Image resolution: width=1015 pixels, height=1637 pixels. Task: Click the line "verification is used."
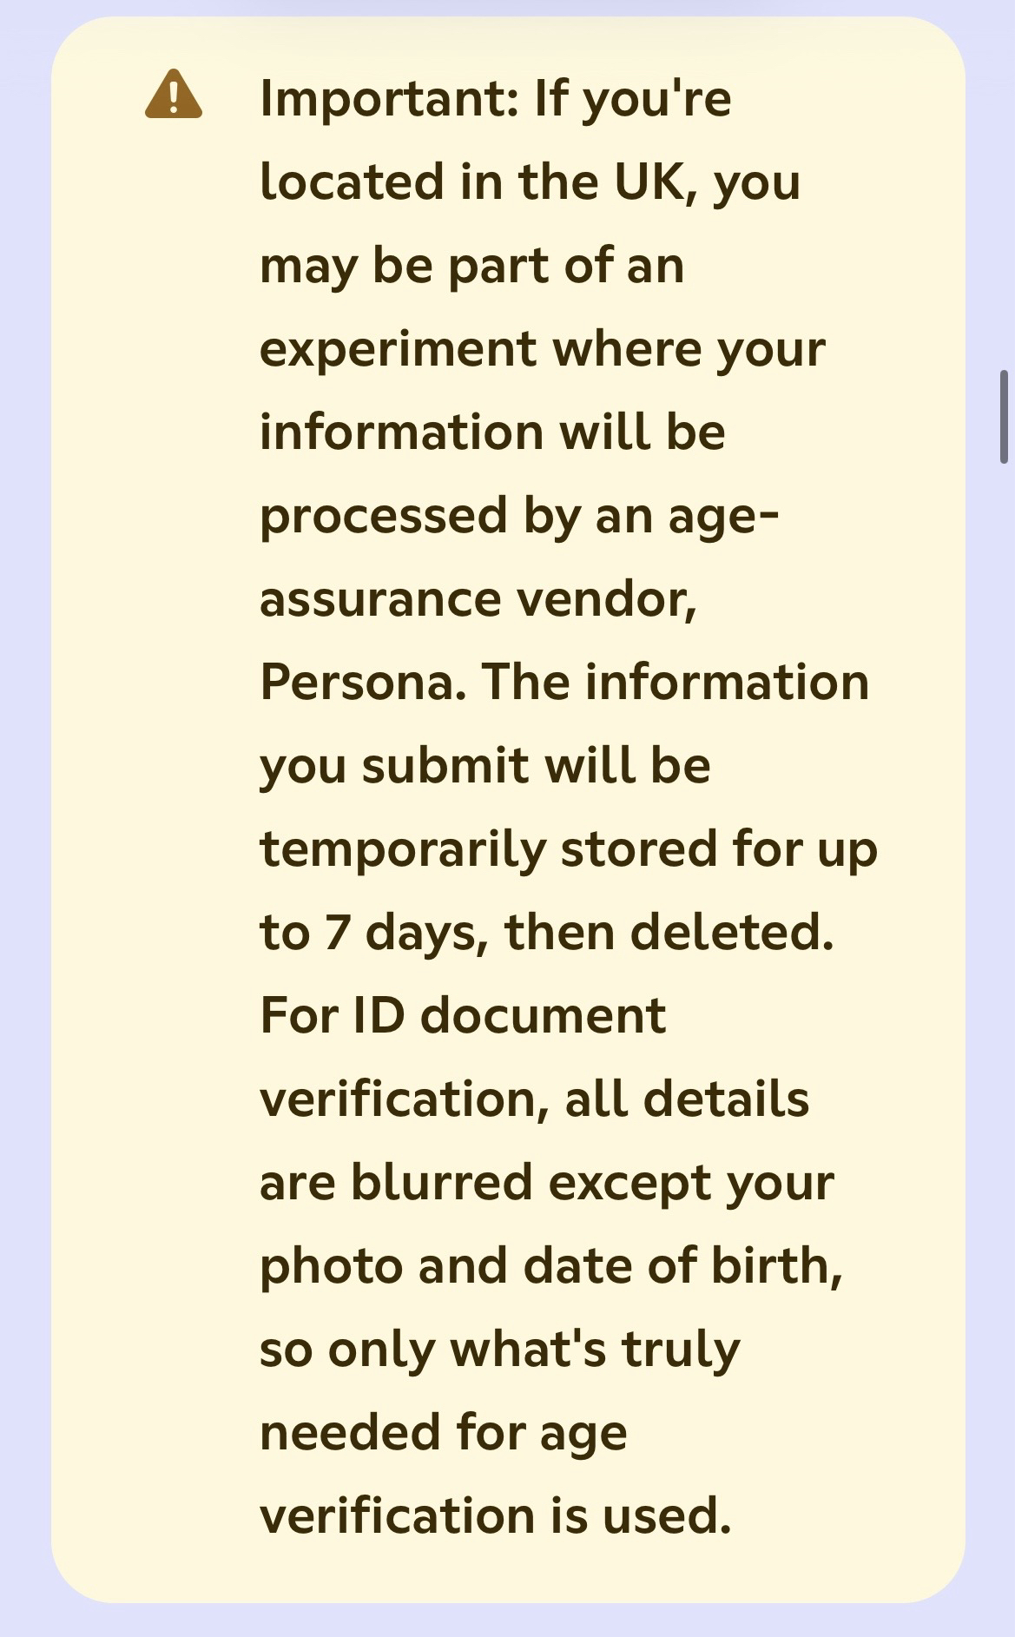[x=496, y=1515]
